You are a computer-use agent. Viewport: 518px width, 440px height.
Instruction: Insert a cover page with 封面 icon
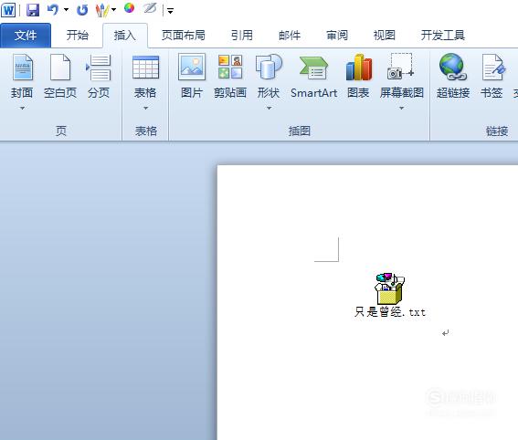(22, 68)
